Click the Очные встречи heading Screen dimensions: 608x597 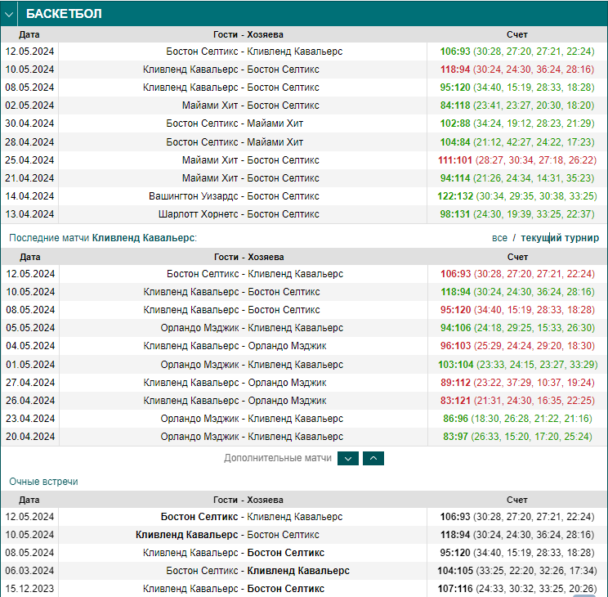coord(43,482)
